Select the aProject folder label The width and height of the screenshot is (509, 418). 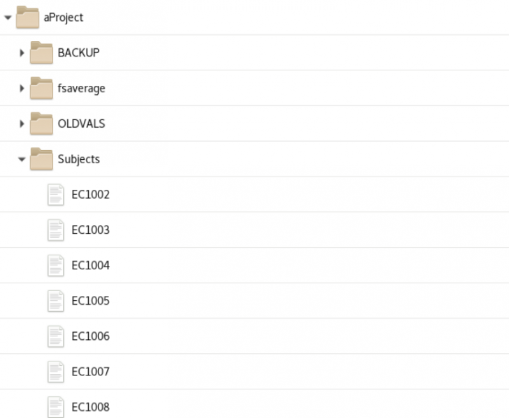coord(63,17)
